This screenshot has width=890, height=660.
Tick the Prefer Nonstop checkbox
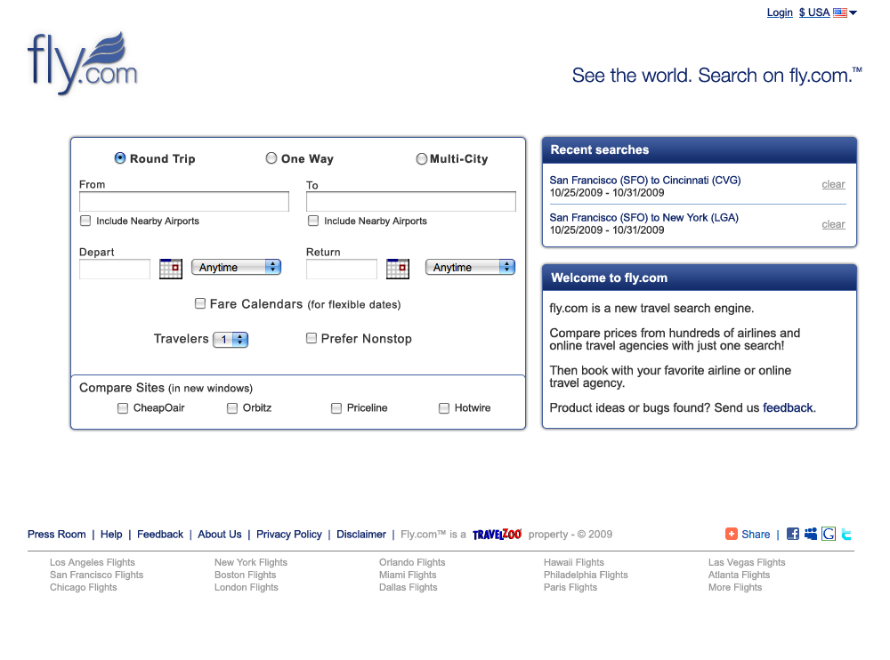point(311,338)
